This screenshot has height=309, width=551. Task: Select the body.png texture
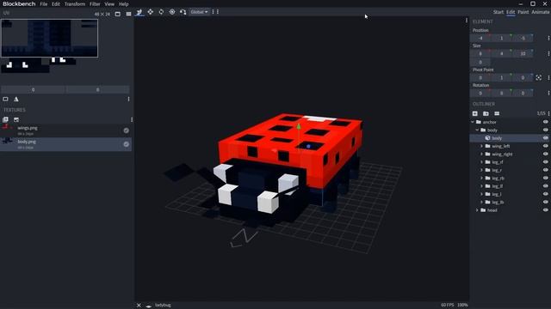point(65,144)
